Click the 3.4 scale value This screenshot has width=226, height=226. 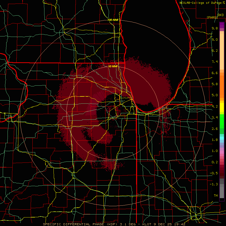pyautogui.click(x=215, y=118)
